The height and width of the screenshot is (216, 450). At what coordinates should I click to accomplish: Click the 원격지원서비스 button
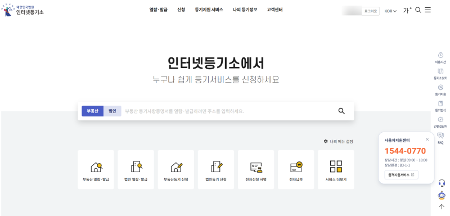pyautogui.click(x=401, y=175)
